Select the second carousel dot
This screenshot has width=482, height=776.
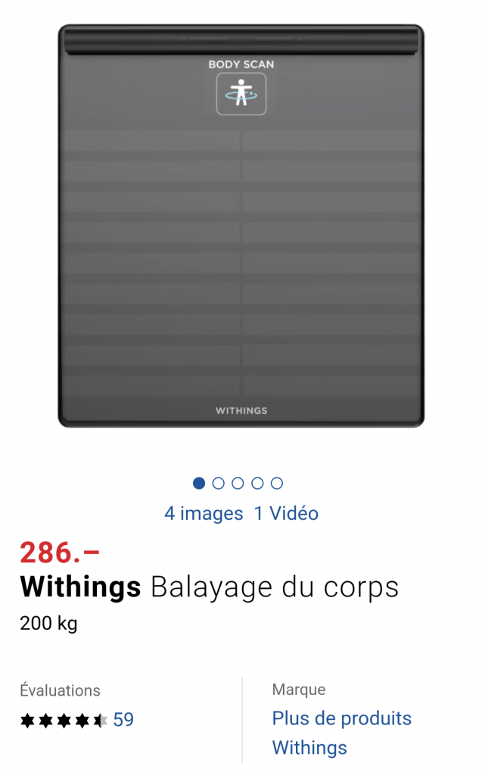point(218,483)
